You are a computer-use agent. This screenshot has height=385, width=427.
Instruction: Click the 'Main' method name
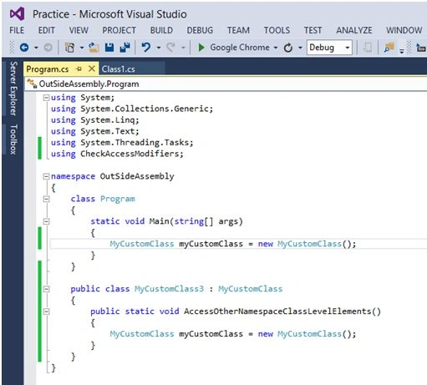point(160,221)
